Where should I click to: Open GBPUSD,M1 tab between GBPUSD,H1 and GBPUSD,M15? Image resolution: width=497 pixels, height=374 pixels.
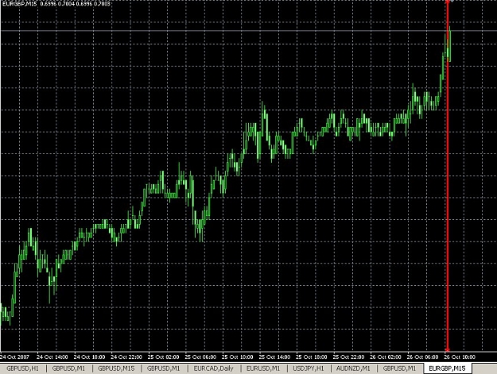tap(68, 368)
